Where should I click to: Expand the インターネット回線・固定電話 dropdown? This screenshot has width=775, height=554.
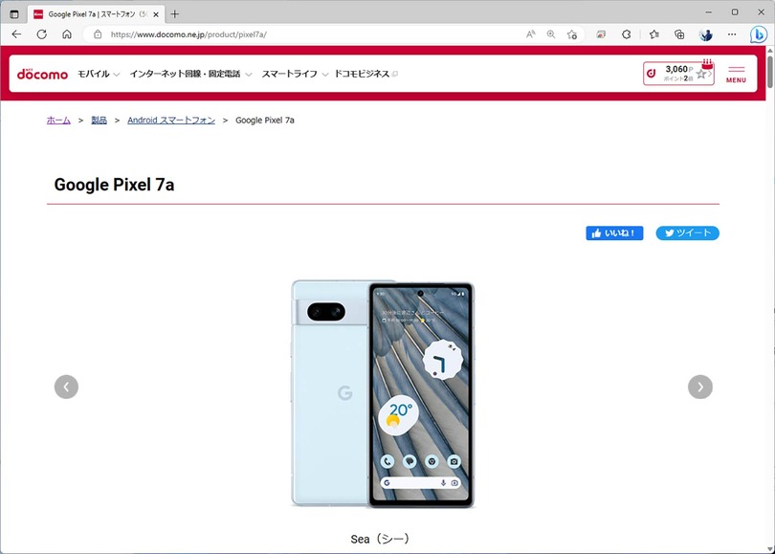190,74
